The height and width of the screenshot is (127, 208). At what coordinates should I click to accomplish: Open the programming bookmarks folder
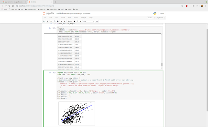(x=31, y=9)
